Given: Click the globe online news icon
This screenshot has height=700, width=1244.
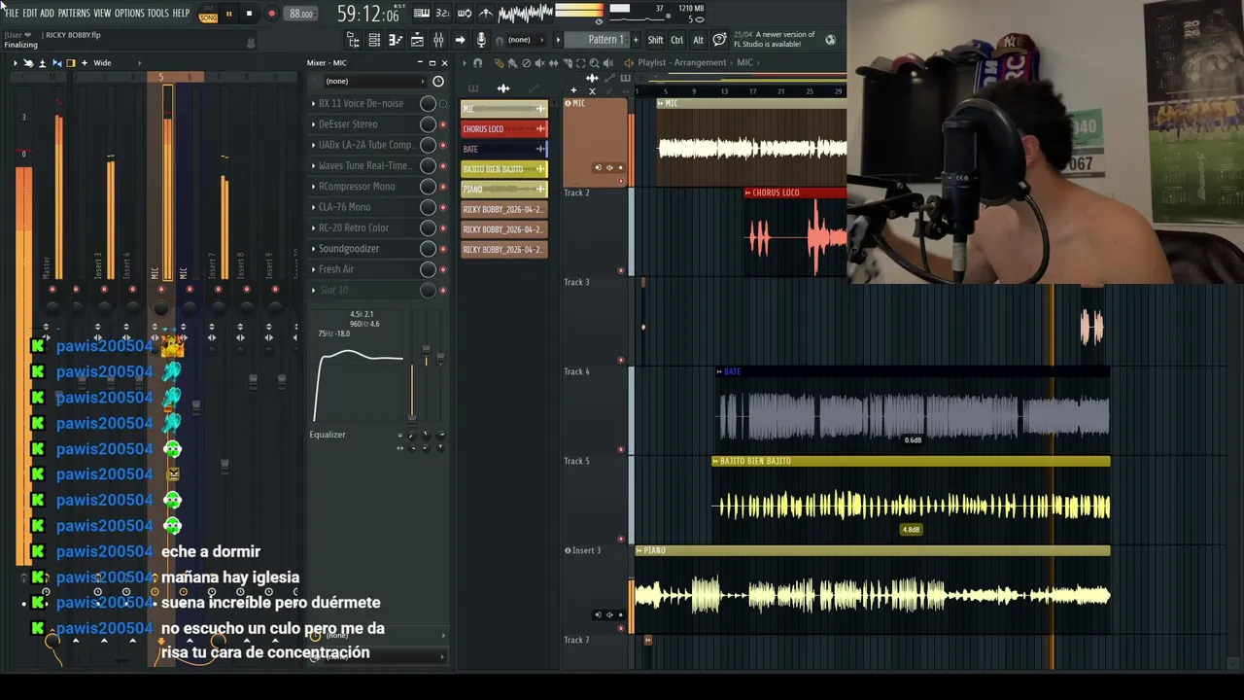Looking at the screenshot, I should click(x=830, y=40).
